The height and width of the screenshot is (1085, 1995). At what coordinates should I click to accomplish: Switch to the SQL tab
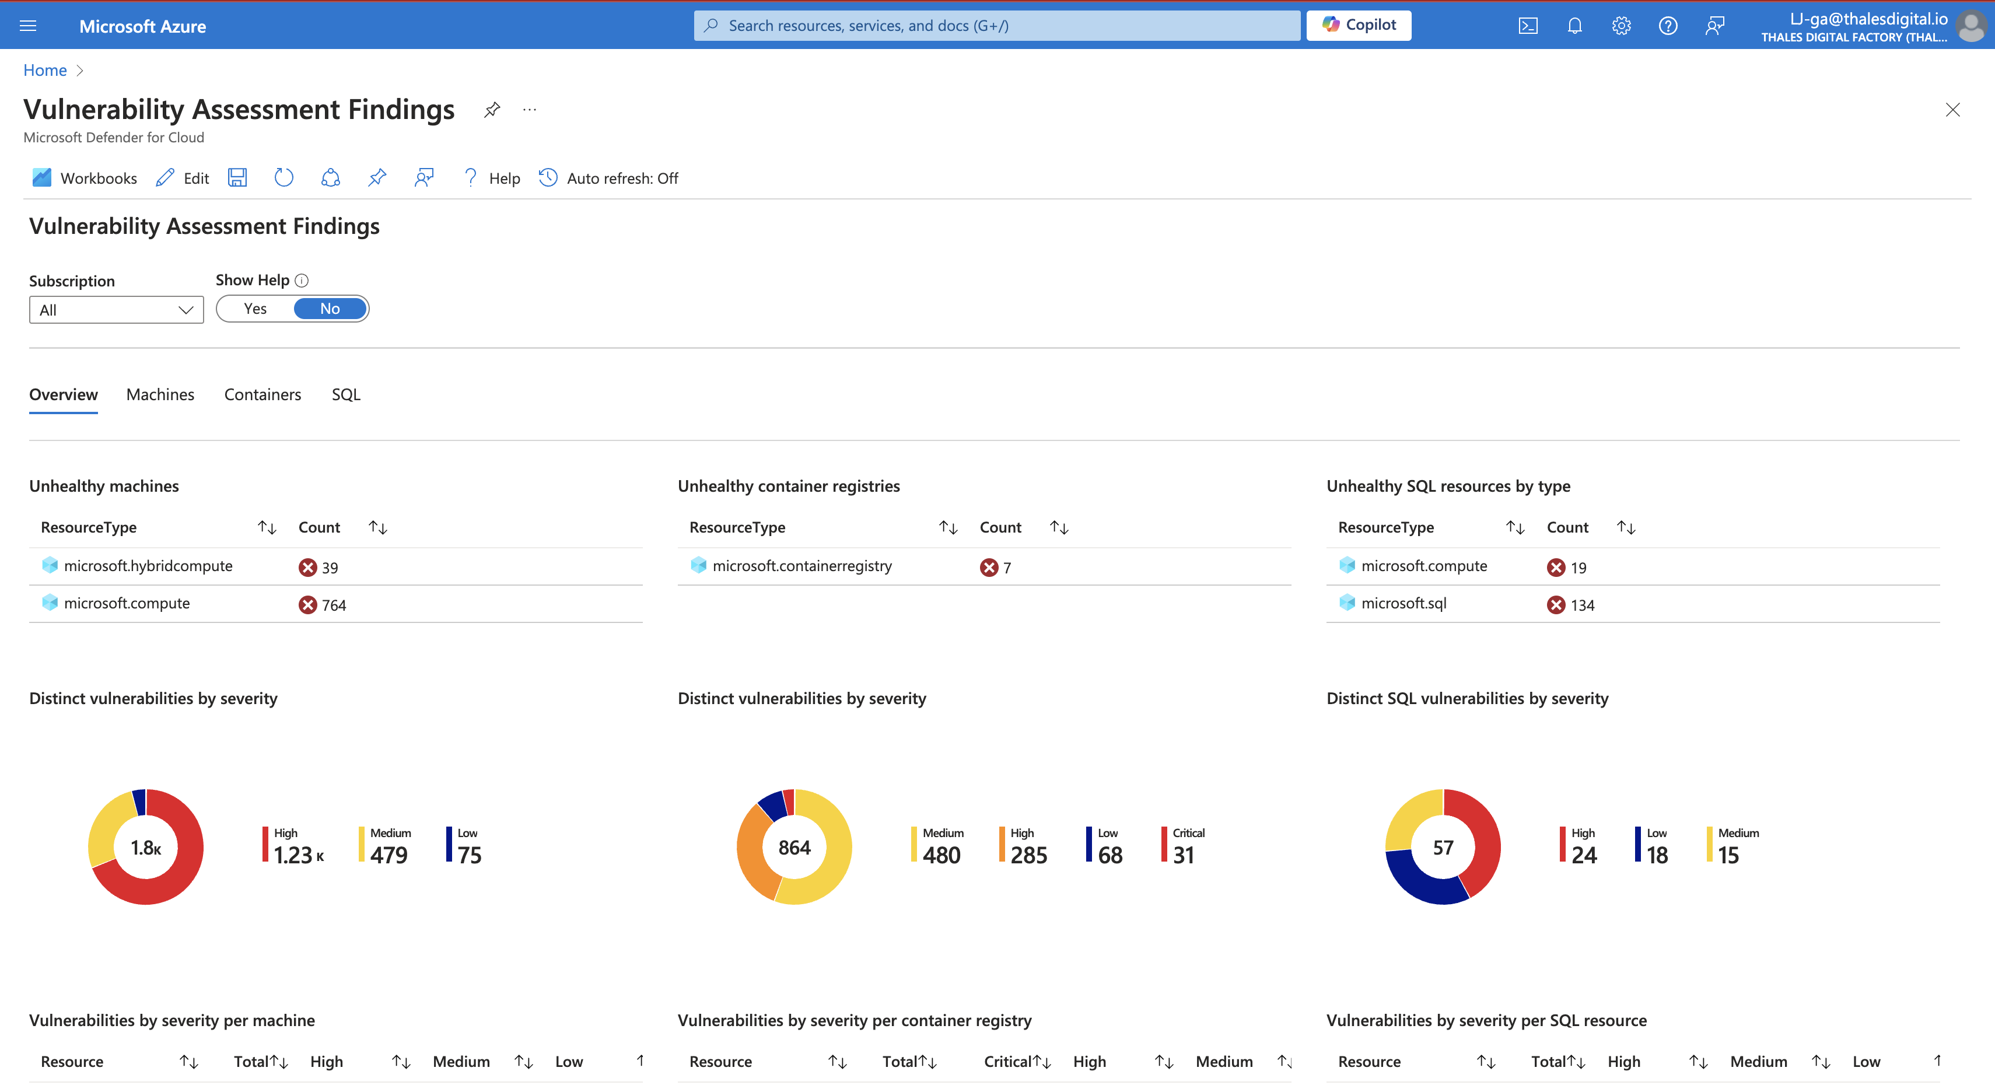345,394
